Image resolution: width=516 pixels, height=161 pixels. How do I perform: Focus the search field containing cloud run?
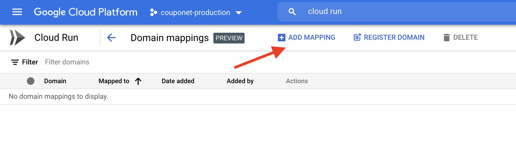click(x=397, y=12)
